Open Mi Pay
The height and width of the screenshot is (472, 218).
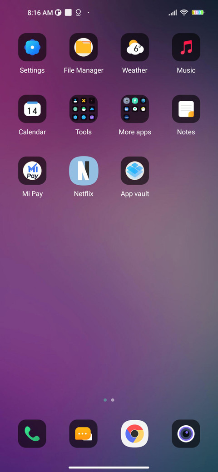pyautogui.click(x=32, y=171)
